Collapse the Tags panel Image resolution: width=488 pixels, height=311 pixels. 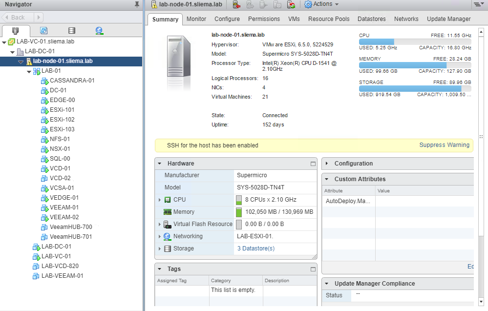tap(160, 269)
